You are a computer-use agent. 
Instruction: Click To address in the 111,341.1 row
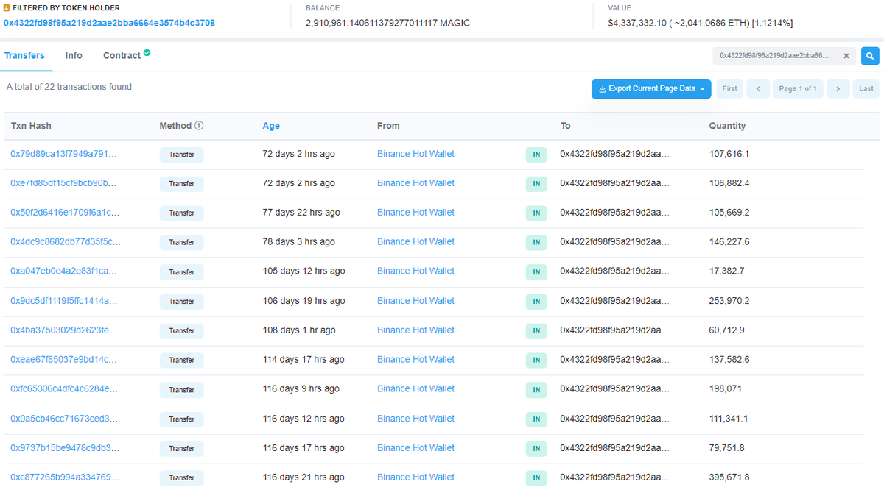pos(615,419)
